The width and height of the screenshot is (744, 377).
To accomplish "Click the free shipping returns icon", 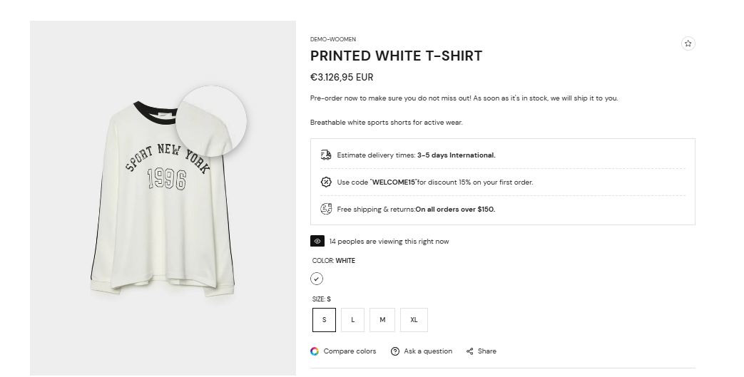I will (x=326, y=209).
